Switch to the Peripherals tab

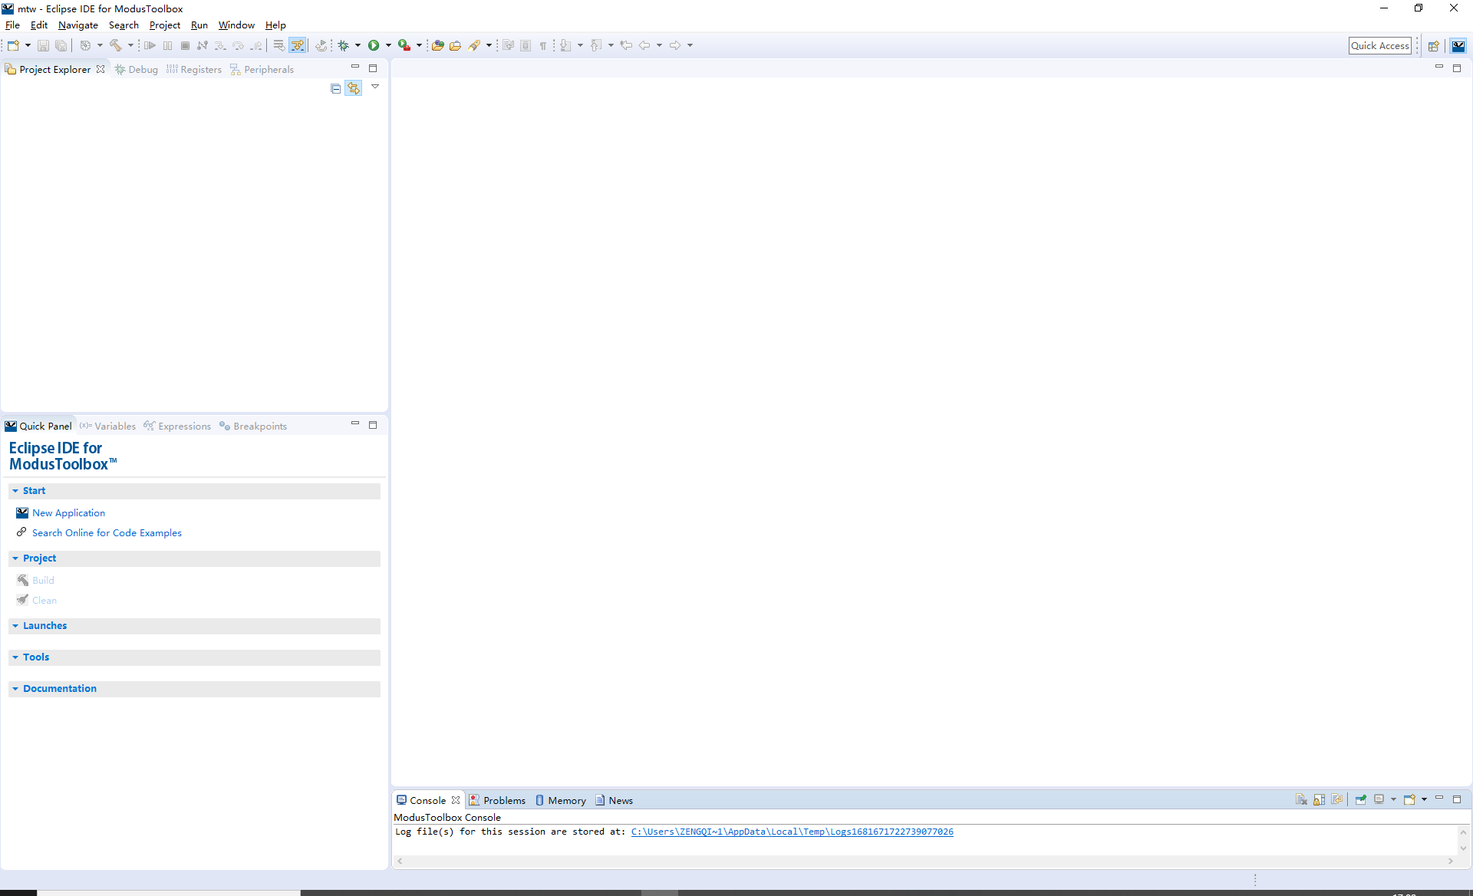click(x=262, y=69)
